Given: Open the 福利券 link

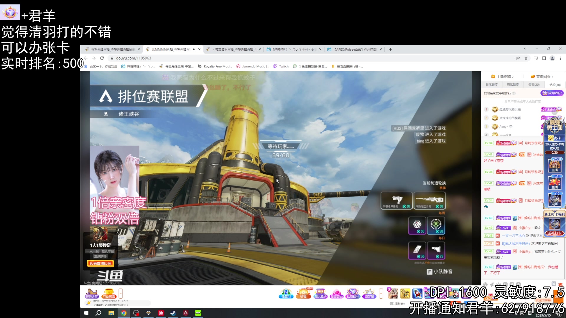Looking at the screenshot, I should point(398,304).
